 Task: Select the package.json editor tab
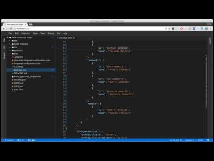pos(66,38)
